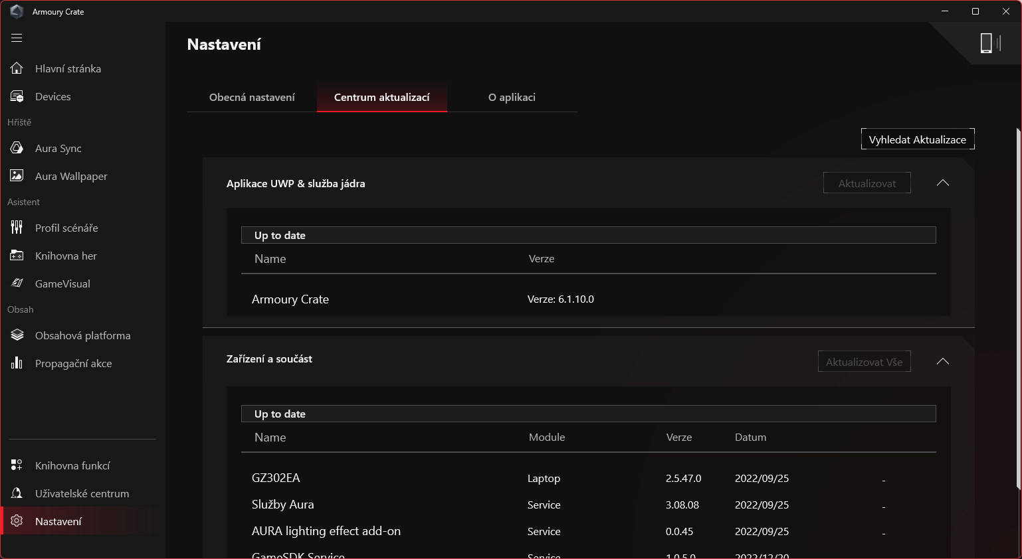Click the Datum column header
This screenshot has height=559, width=1022.
pyautogui.click(x=751, y=437)
